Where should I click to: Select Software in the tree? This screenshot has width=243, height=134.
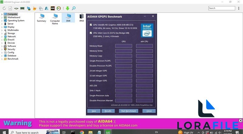(x=12, y=46)
